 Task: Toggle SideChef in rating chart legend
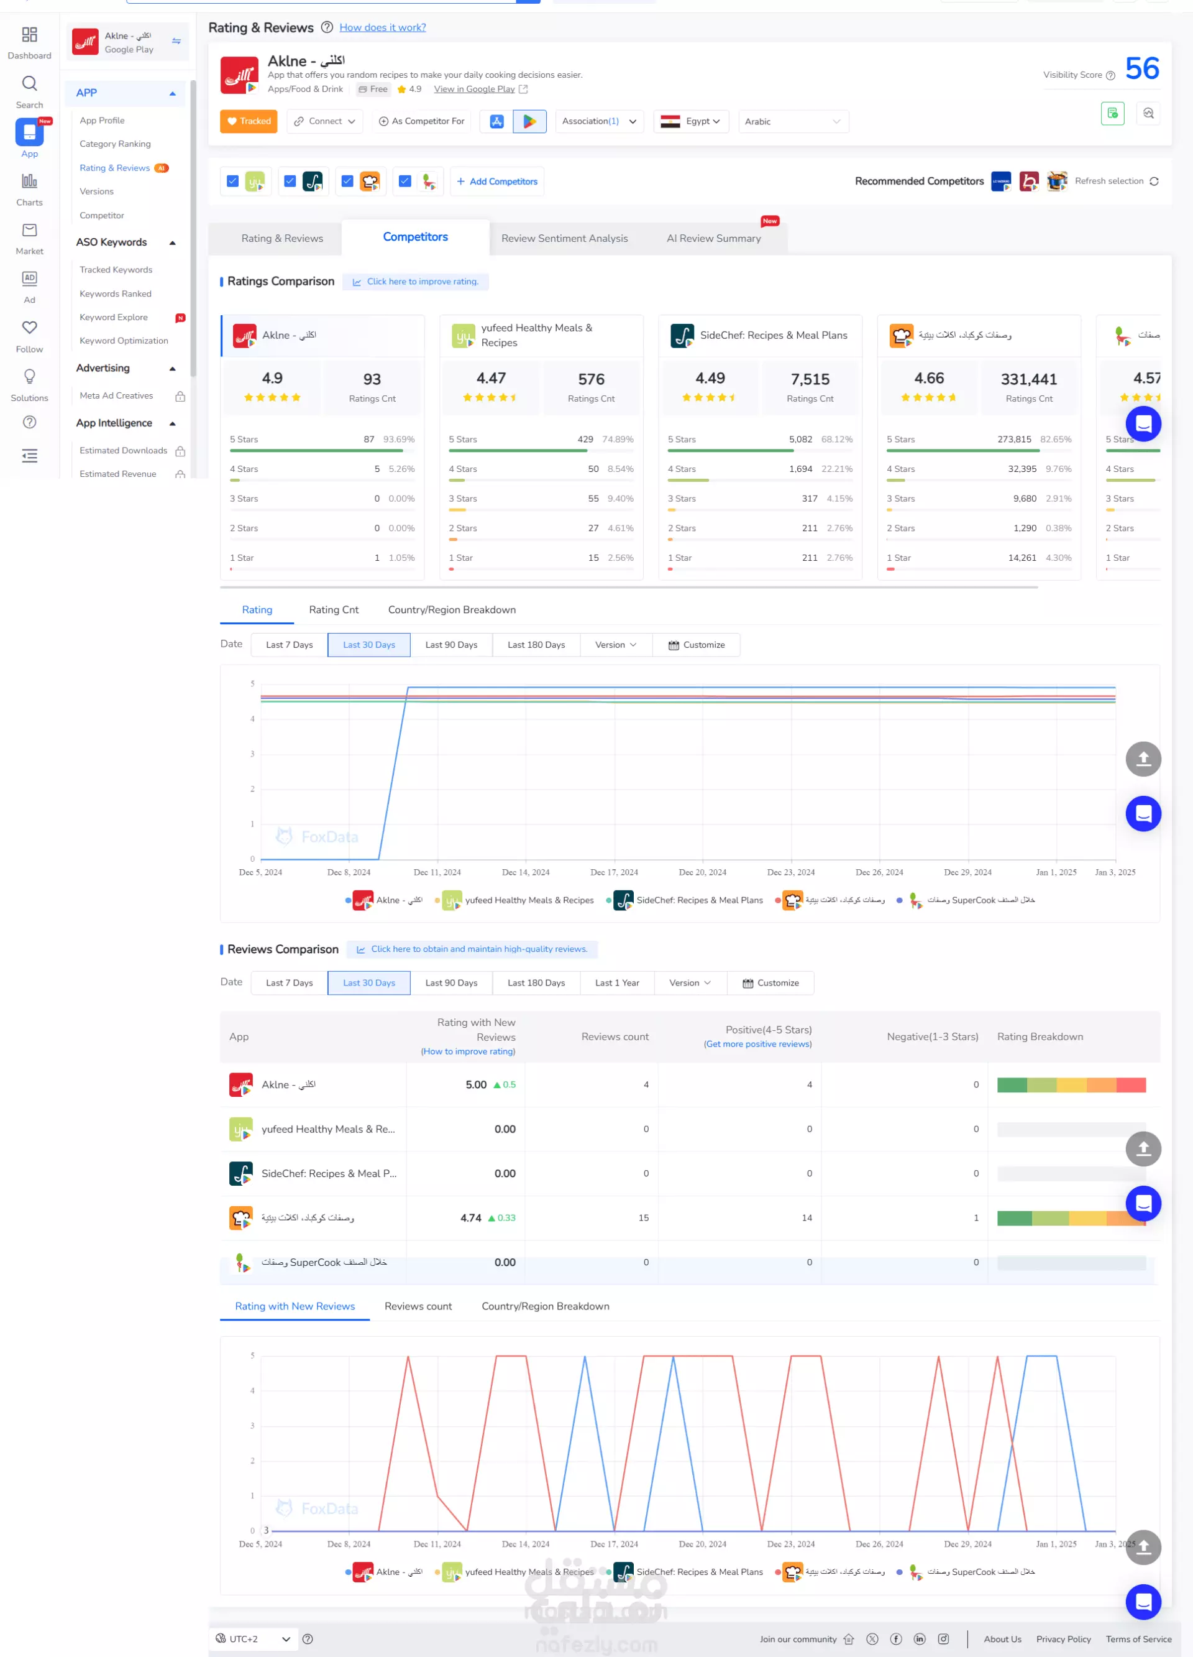click(x=684, y=900)
